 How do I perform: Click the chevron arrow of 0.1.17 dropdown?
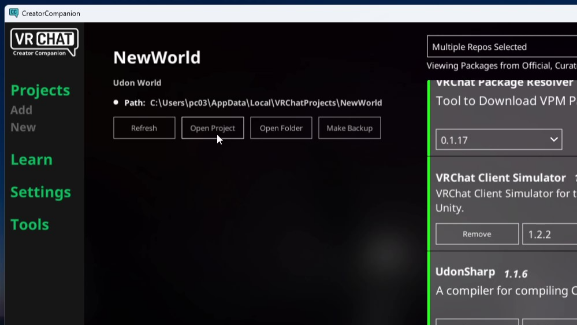(554, 139)
